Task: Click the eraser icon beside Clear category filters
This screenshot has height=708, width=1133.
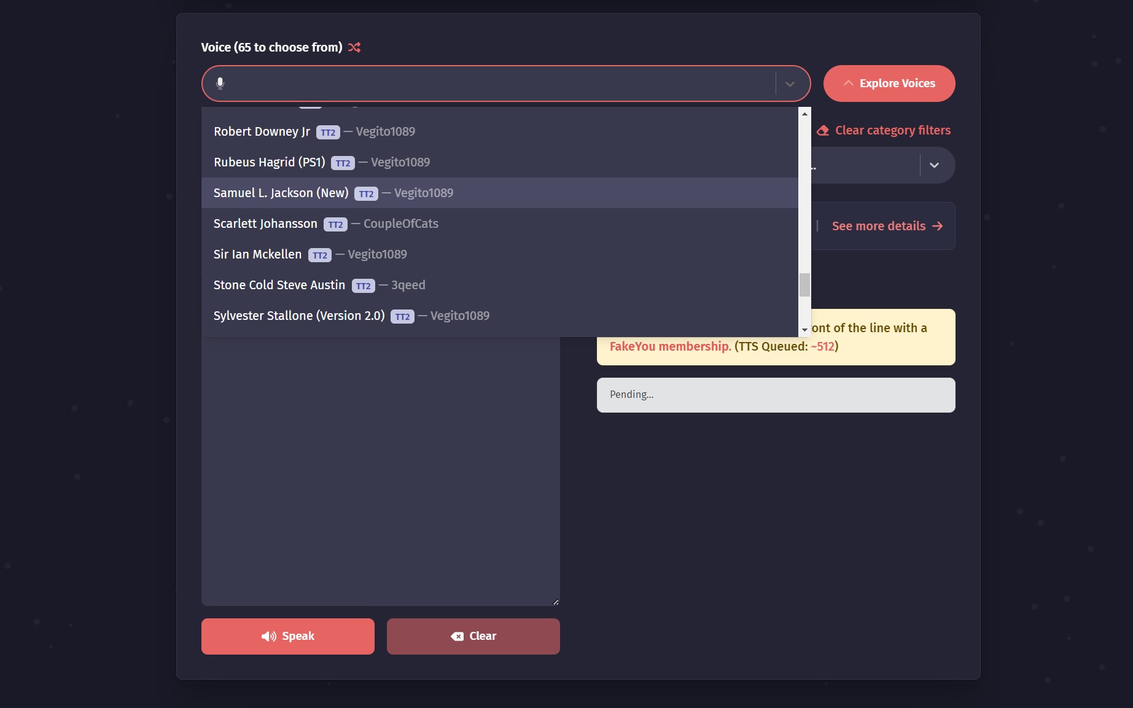Action: (823, 130)
